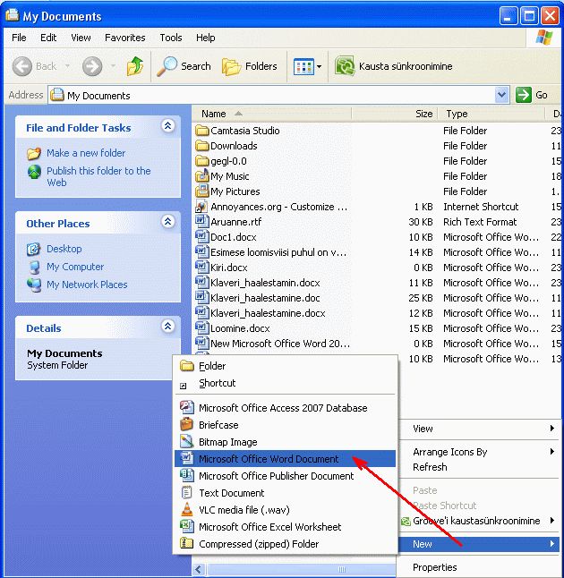564x578 pixels.
Task: Collapse the Other Places panel
Action: click(167, 222)
